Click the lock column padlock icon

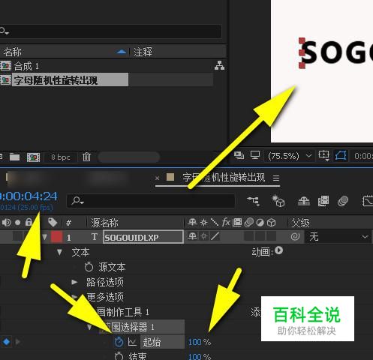tap(29, 222)
